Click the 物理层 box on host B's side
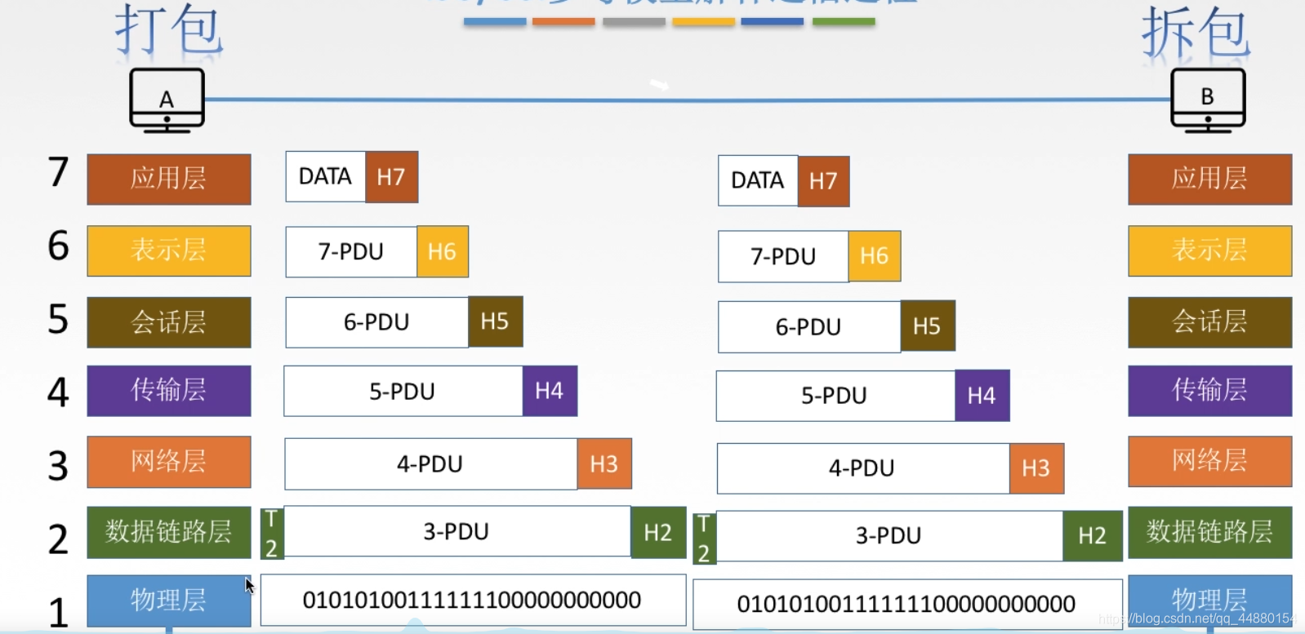1305x634 pixels. coord(1210,602)
